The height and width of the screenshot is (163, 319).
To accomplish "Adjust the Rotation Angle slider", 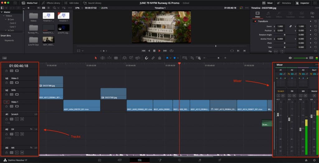I will click(284, 35).
